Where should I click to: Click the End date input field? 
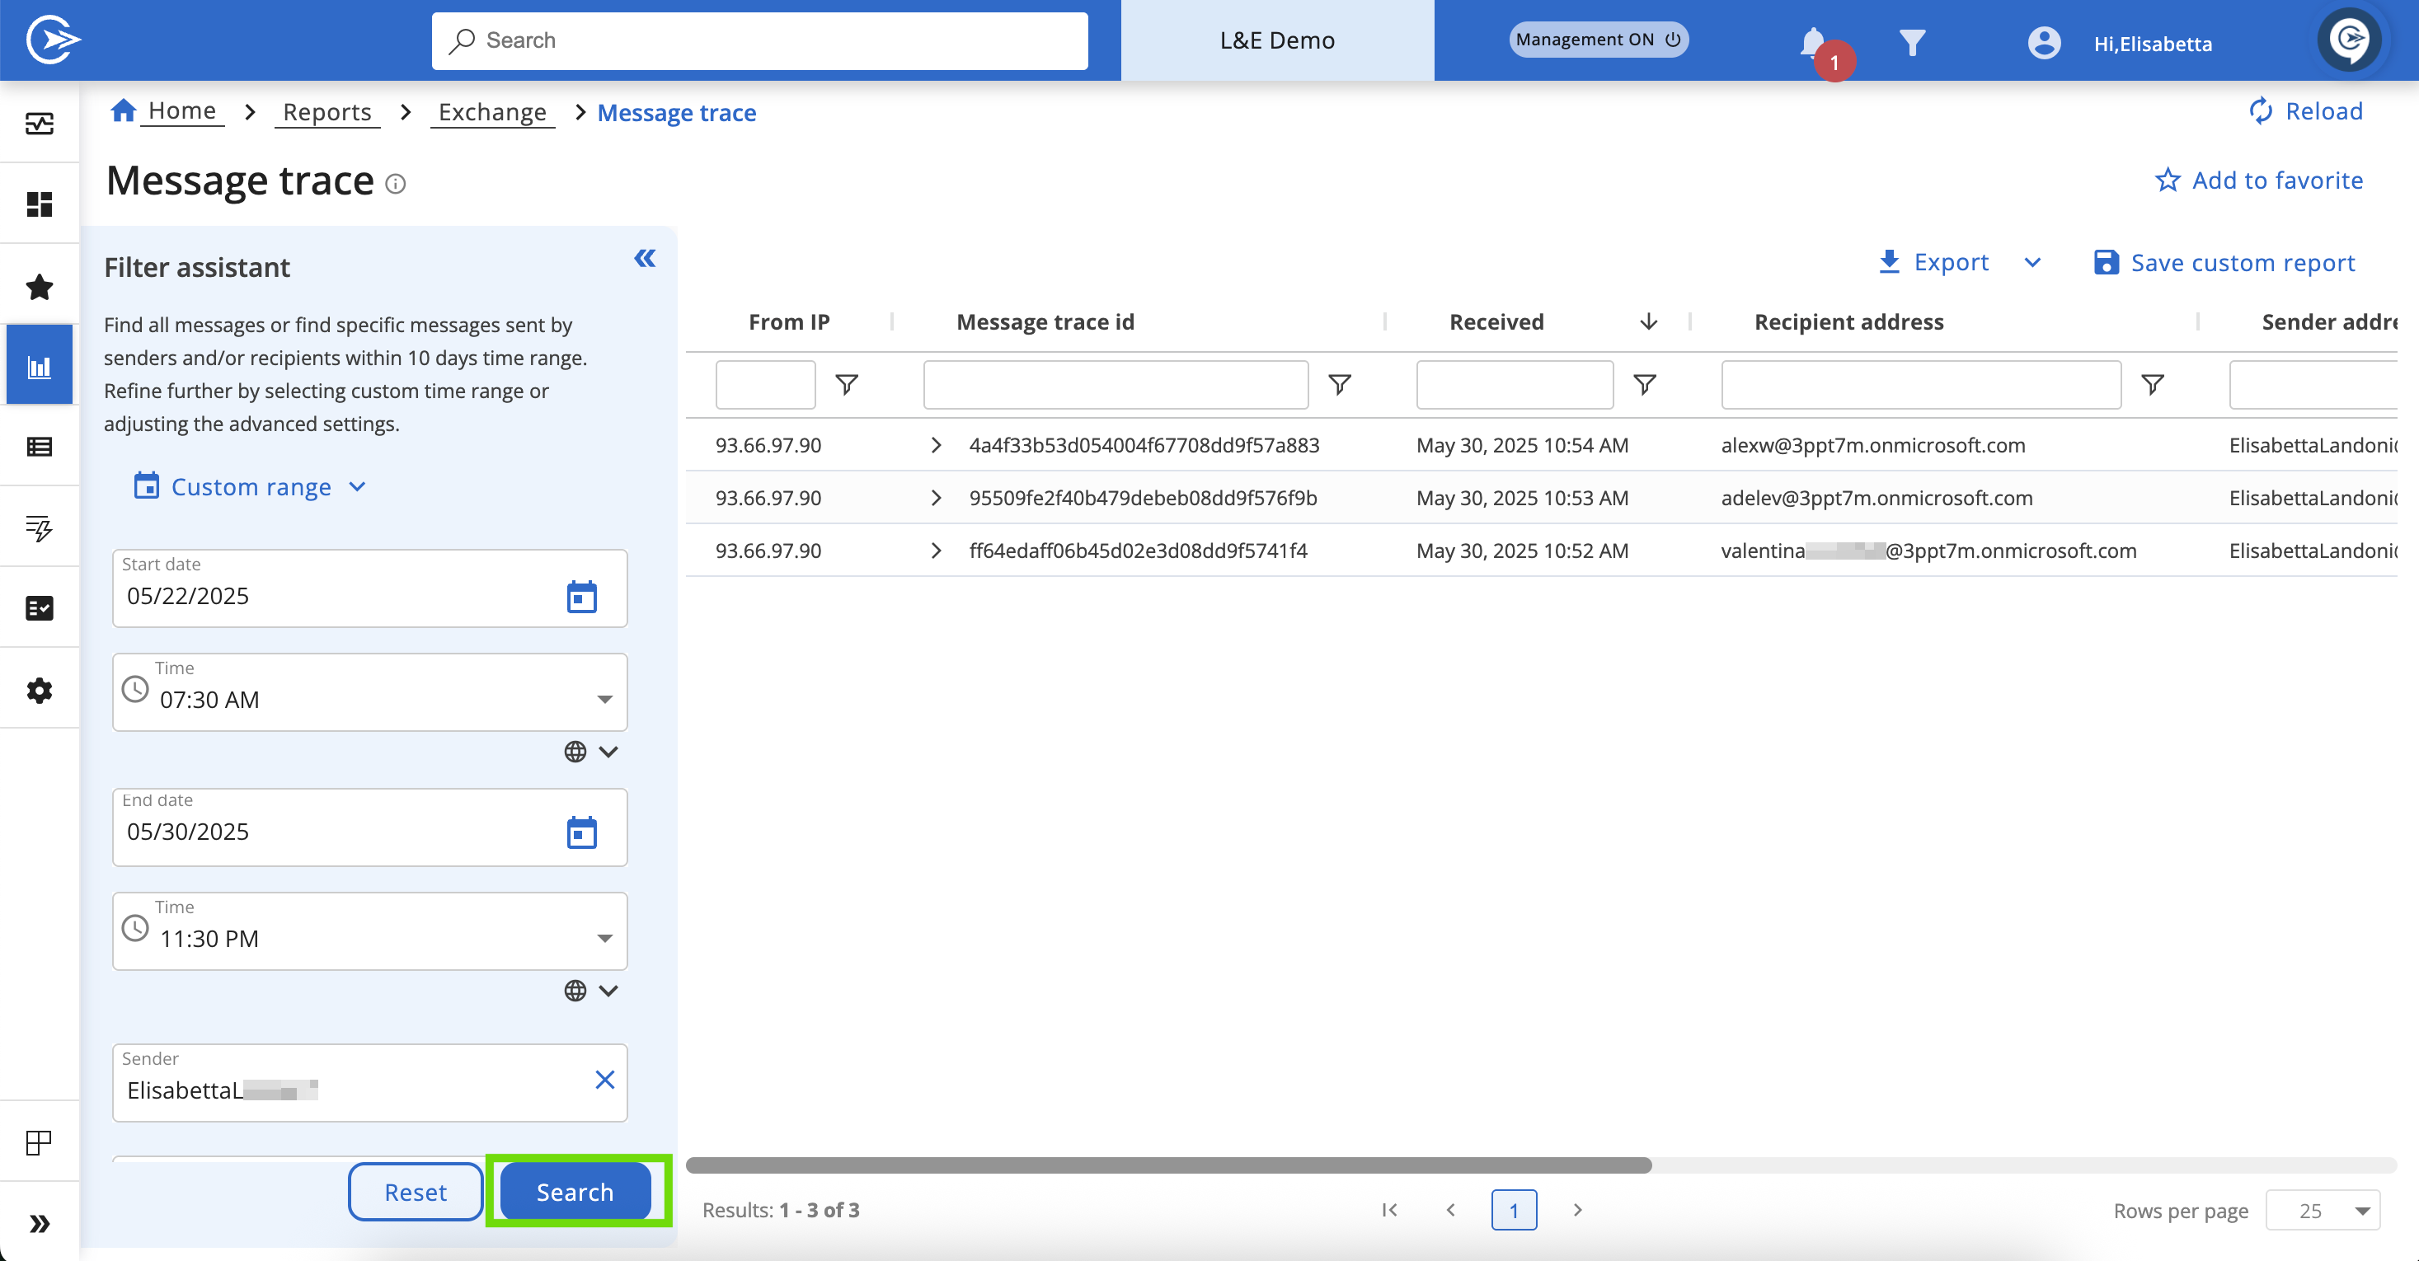(370, 827)
